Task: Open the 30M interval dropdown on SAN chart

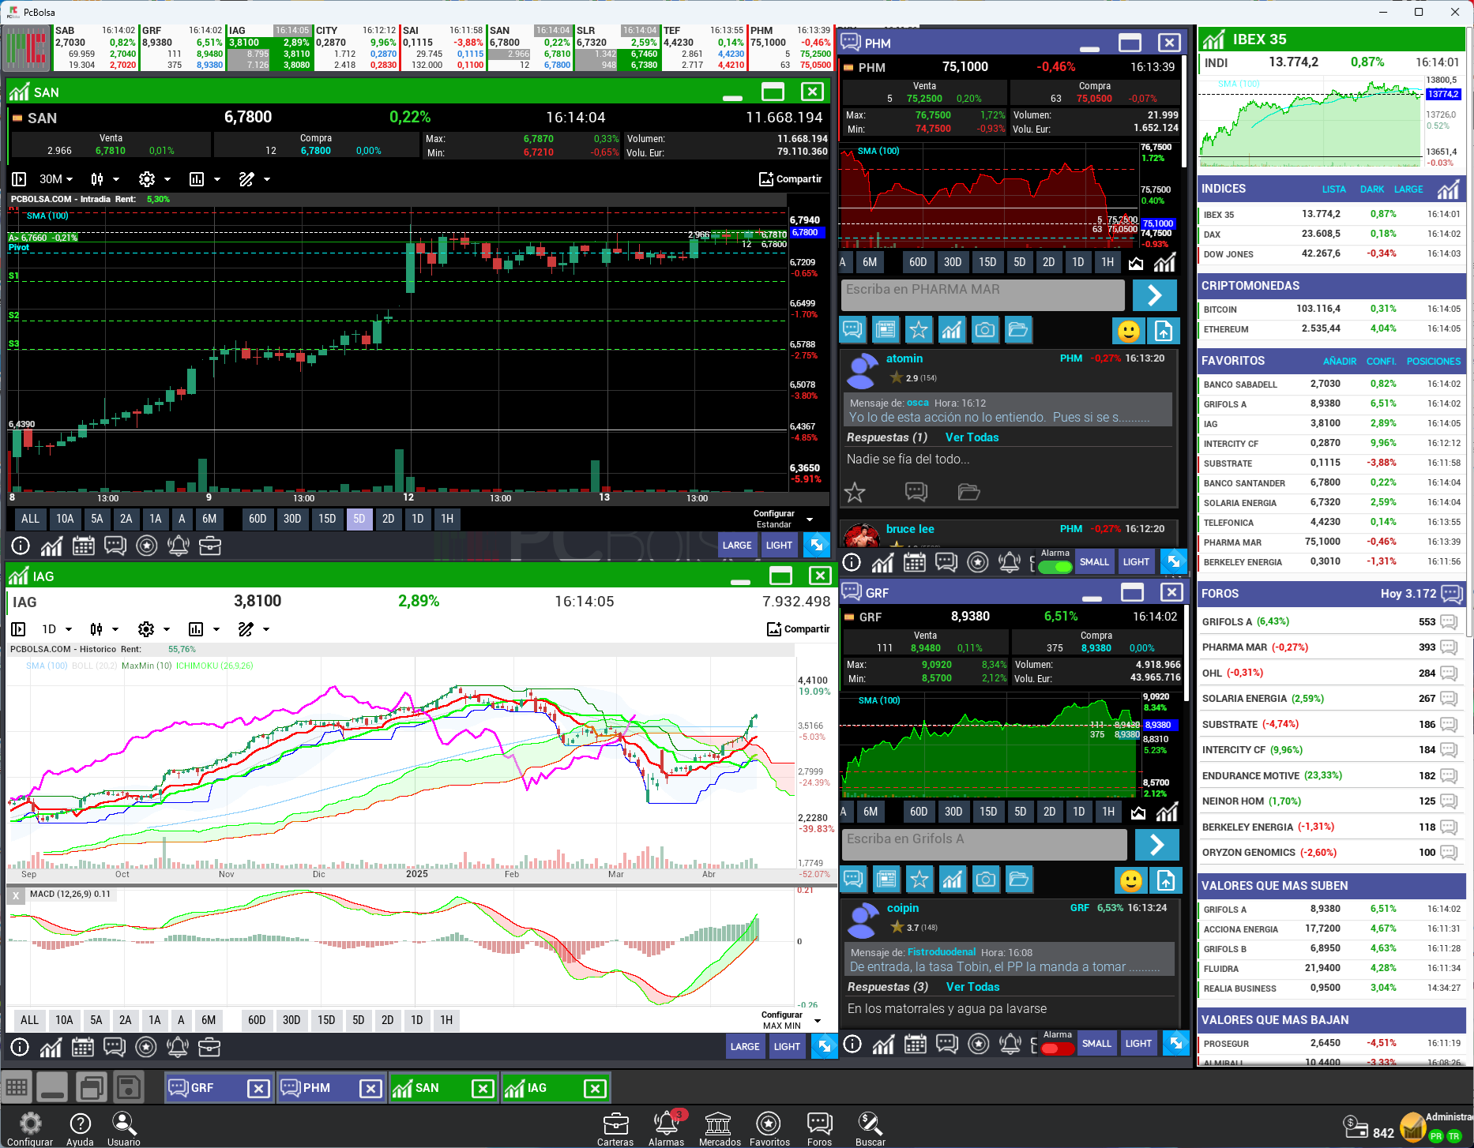Action: 56,179
